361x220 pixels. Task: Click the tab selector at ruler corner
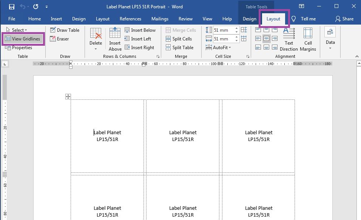pyautogui.click(x=5, y=64)
